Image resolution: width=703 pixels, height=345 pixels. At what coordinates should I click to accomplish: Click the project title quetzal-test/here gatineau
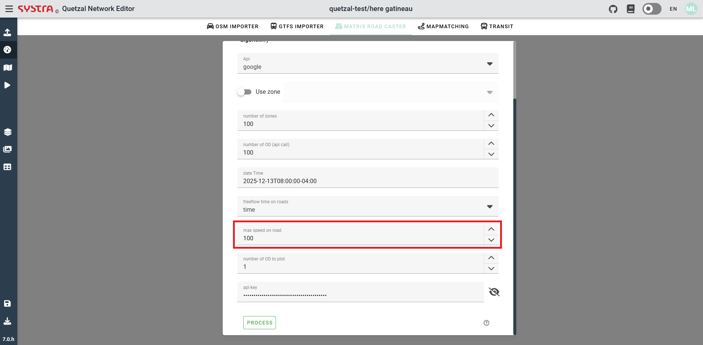pos(371,9)
